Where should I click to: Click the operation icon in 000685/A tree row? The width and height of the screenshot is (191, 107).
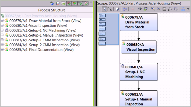7,50
